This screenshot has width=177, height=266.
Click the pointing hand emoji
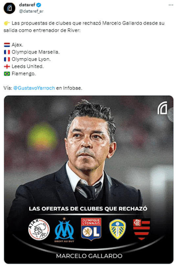(7, 23)
